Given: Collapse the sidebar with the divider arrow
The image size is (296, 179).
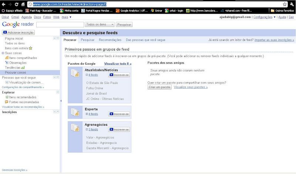Looking at the screenshot, I should click(61, 101).
